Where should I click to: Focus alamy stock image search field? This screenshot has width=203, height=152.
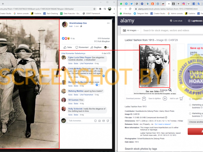click(172, 30)
